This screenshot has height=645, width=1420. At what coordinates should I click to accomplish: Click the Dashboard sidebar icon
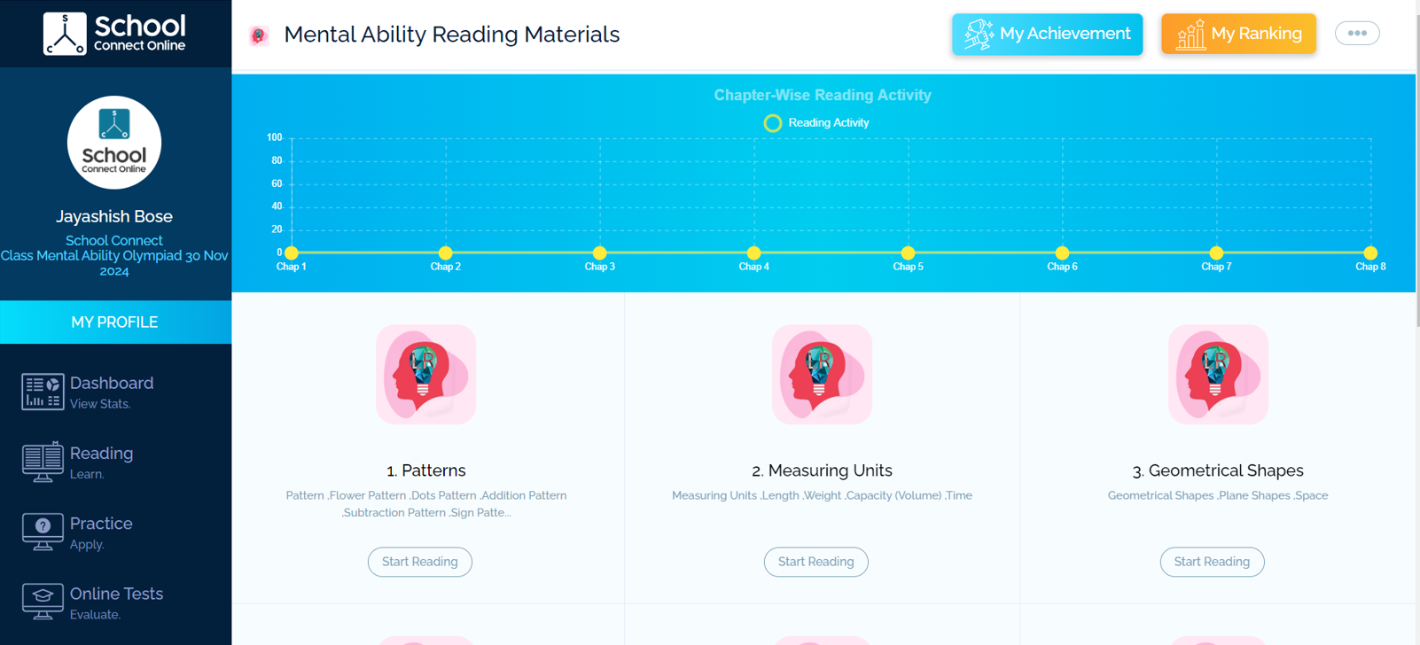click(x=43, y=392)
